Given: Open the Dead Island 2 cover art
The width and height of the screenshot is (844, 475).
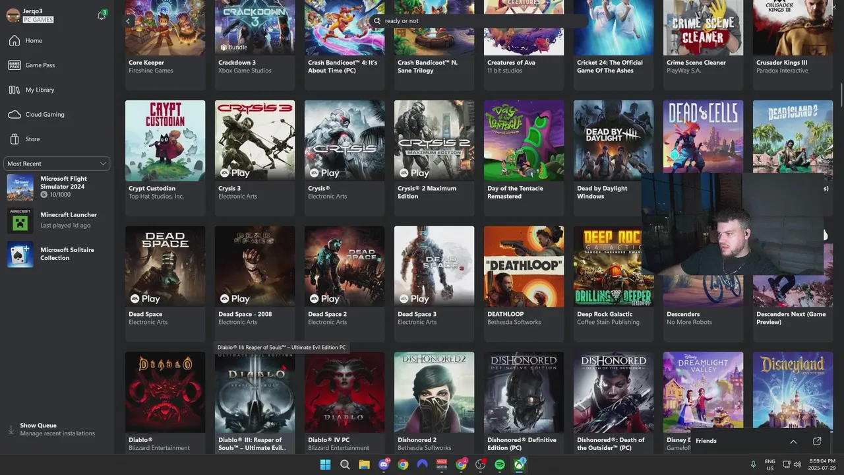Looking at the screenshot, I should (x=793, y=136).
